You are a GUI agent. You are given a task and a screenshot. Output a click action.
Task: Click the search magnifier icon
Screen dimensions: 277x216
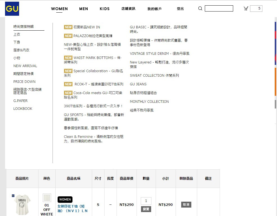(x=200, y=8)
